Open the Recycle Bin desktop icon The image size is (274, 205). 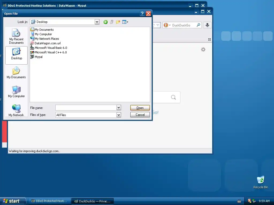(261, 182)
